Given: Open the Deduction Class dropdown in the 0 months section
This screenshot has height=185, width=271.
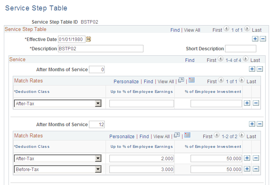Looking at the screenshot, I should tap(98, 103).
